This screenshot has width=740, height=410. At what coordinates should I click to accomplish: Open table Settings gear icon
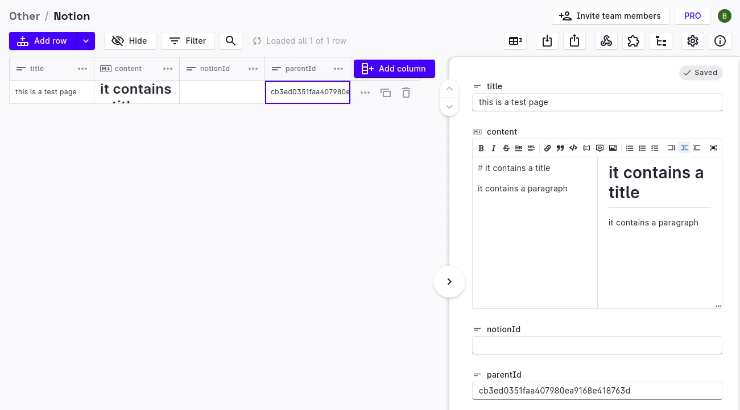point(693,41)
